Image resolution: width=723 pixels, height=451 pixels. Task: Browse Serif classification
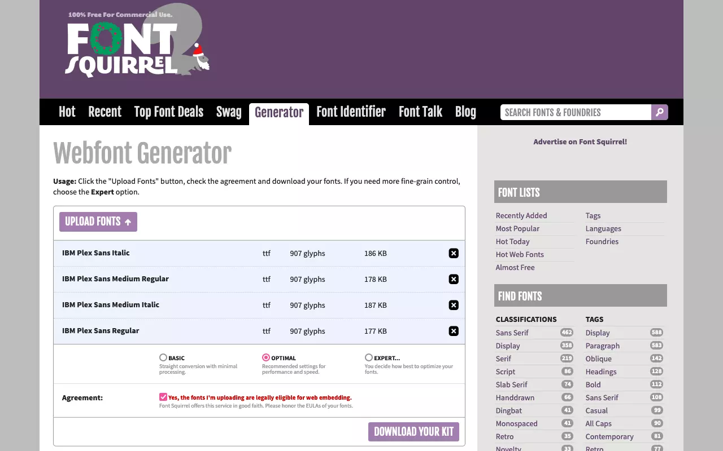(503, 359)
